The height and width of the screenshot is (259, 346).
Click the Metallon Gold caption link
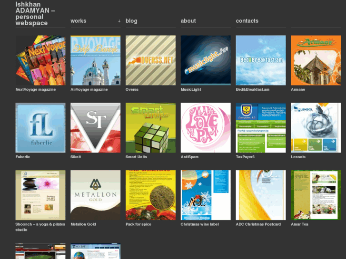[x=83, y=224]
